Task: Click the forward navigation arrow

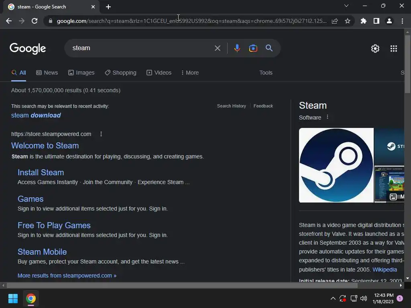Action: [22, 21]
